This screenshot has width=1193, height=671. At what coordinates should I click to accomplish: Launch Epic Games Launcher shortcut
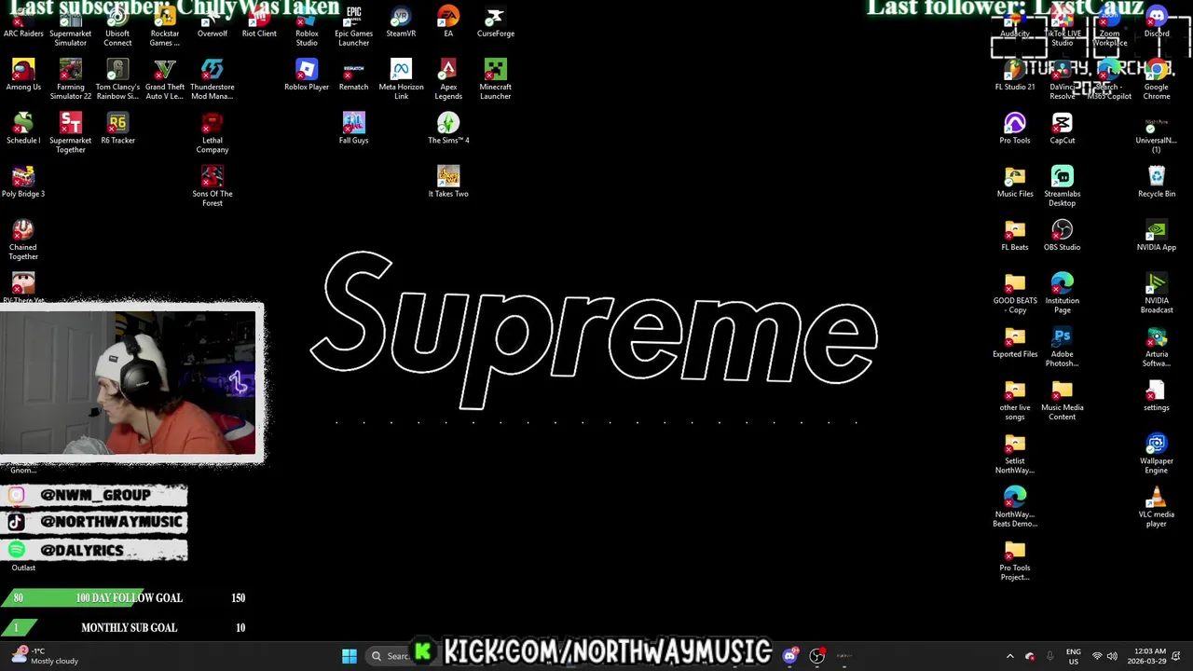click(x=354, y=27)
